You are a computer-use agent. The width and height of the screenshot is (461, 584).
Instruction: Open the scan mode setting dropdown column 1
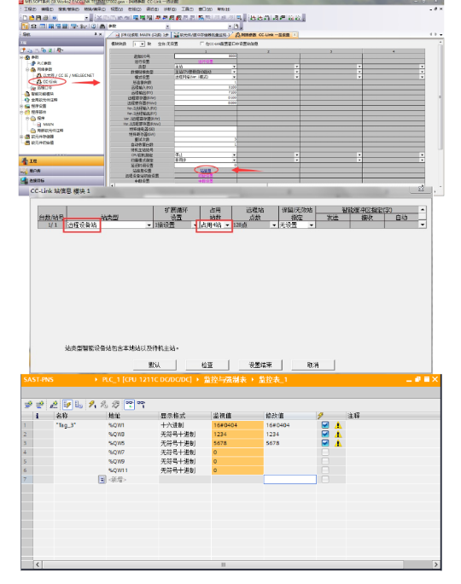(234, 160)
